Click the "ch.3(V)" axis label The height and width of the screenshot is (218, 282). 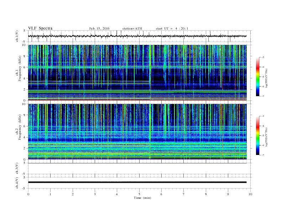pyautogui.click(x=17, y=168)
